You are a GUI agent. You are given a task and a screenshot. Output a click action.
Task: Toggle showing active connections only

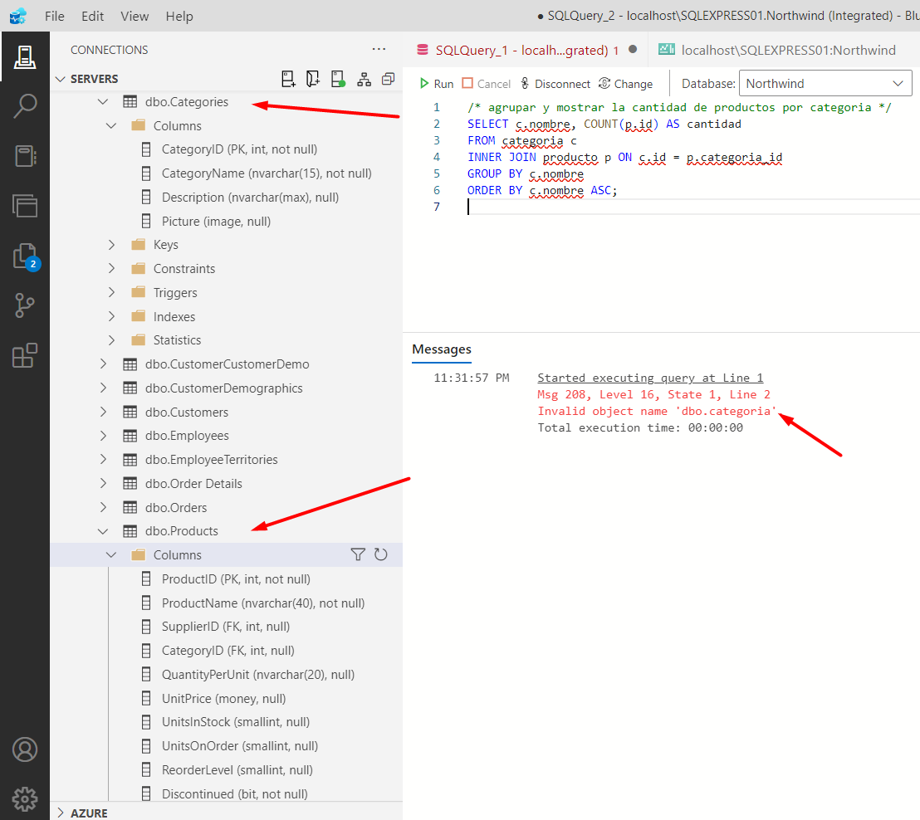point(338,78)
